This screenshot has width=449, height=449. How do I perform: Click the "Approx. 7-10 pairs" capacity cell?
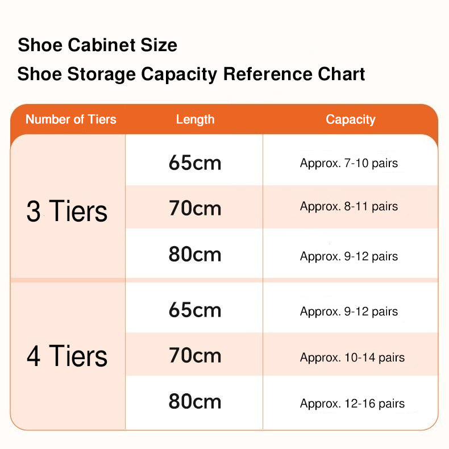[x=349, y=164]
